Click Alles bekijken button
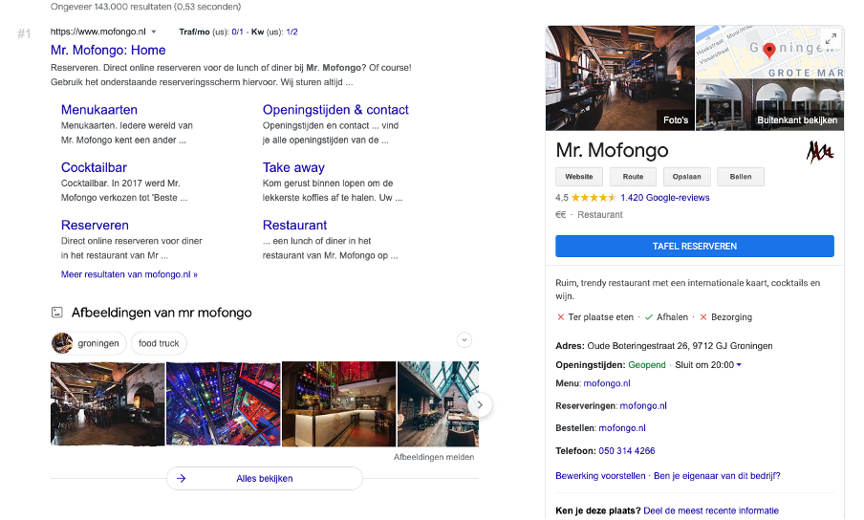This screenshot has width=864, height=520. [x=265, y=479]
